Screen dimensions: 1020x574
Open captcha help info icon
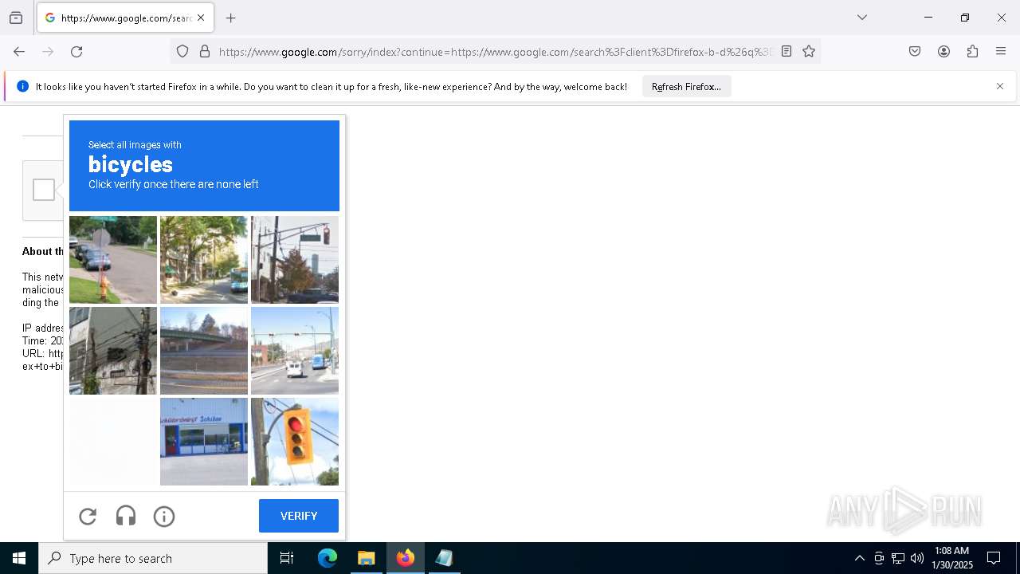click(x=164, y=517)
